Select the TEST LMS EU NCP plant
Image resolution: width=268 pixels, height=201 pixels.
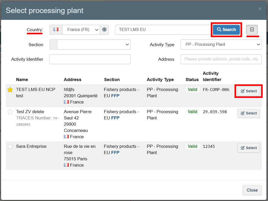[x=249, y=91]
